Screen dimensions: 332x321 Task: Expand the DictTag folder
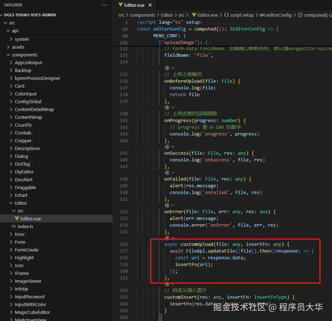(x=11, y=164)
